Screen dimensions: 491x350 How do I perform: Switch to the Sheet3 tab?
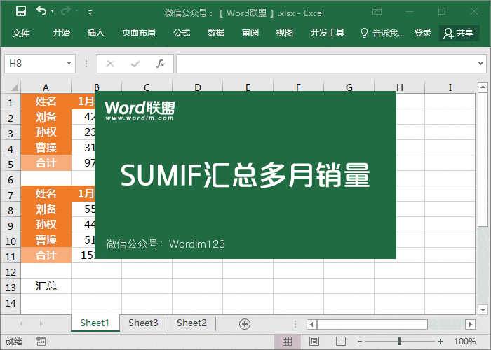point(143,323)
